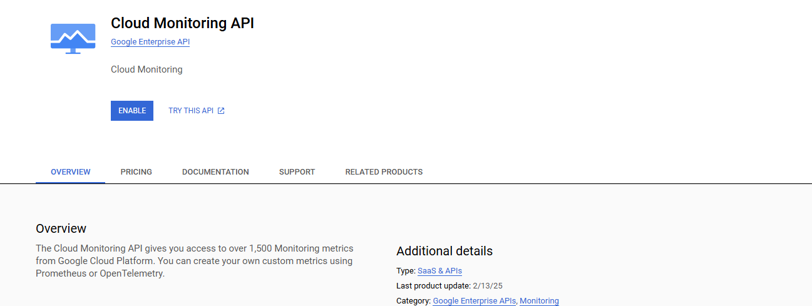The height and width of the screenshot is (306, 812).
Task: Click the Additional details heading
Action: point(445,251)
